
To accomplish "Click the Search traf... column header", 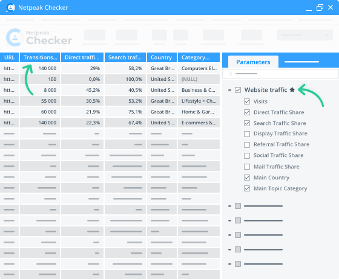I will point(125,57).
